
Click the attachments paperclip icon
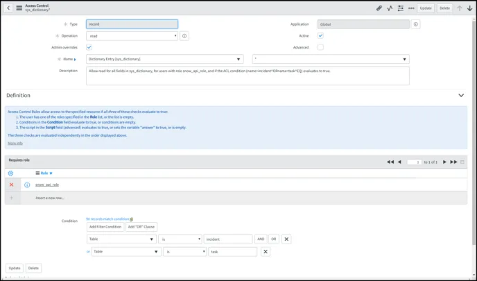tap(379, 8)
